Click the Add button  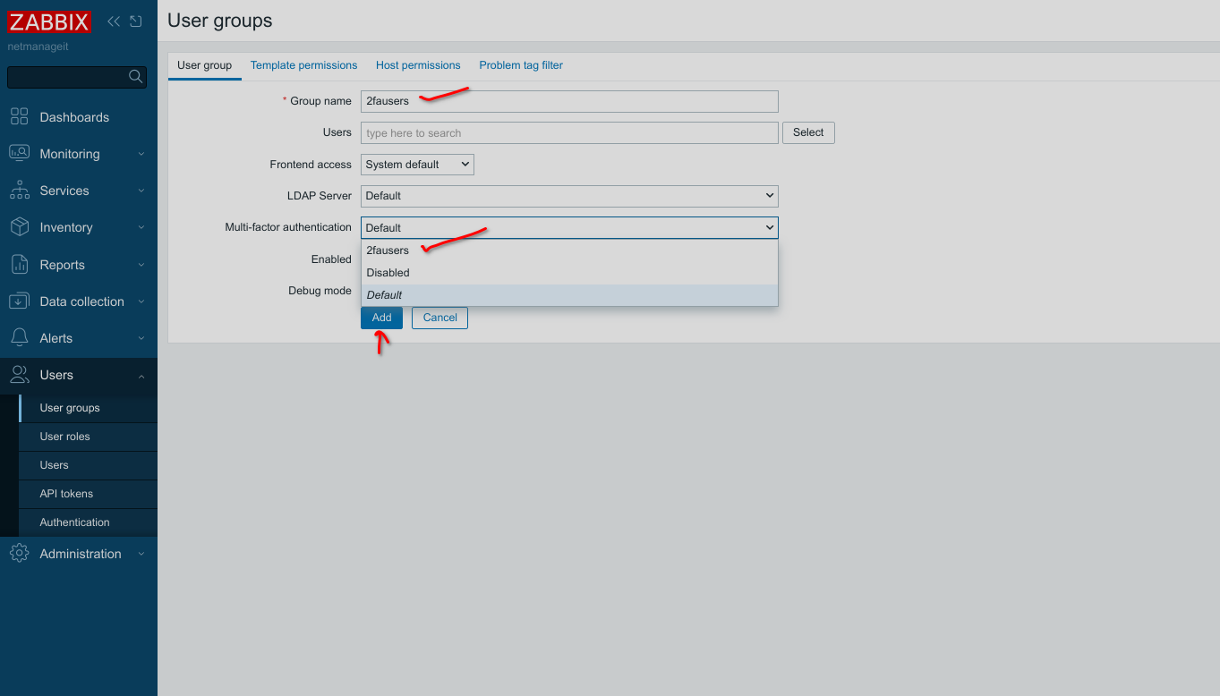click(x=381, y=318)
